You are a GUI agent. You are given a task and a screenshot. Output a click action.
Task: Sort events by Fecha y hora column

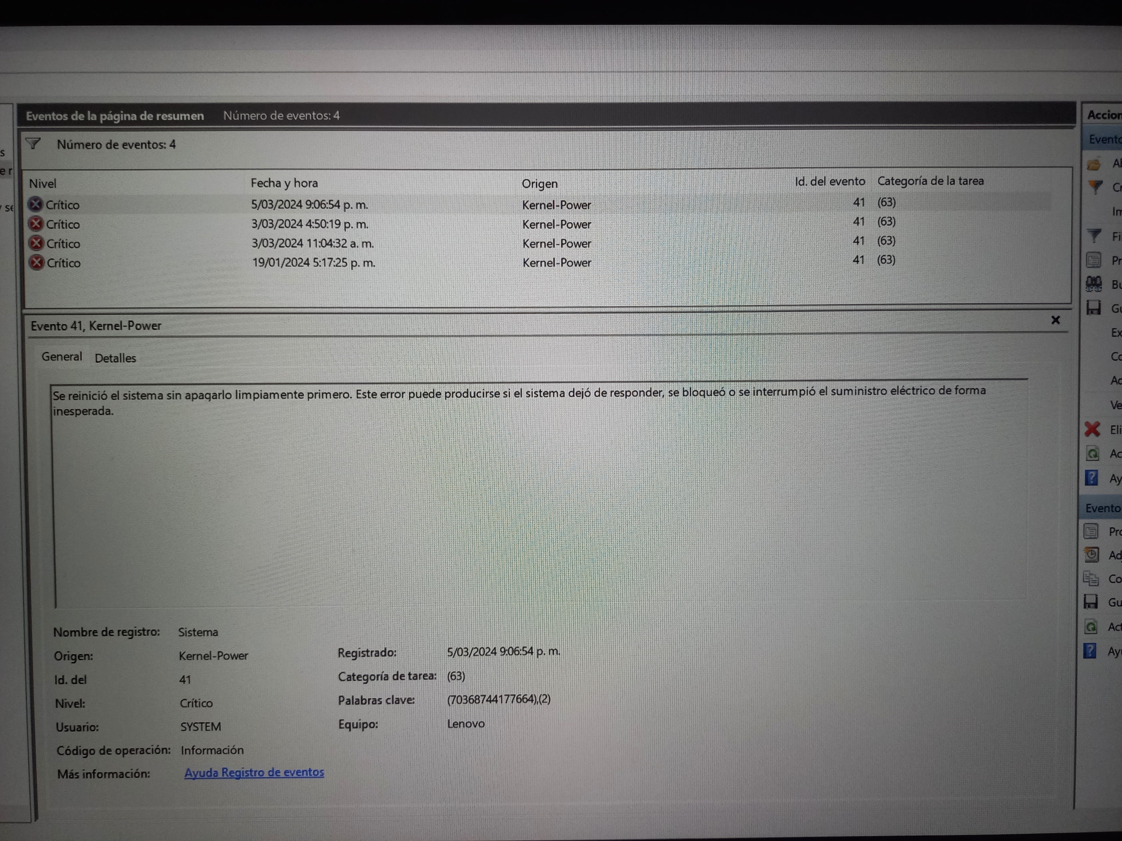point(284,183)
